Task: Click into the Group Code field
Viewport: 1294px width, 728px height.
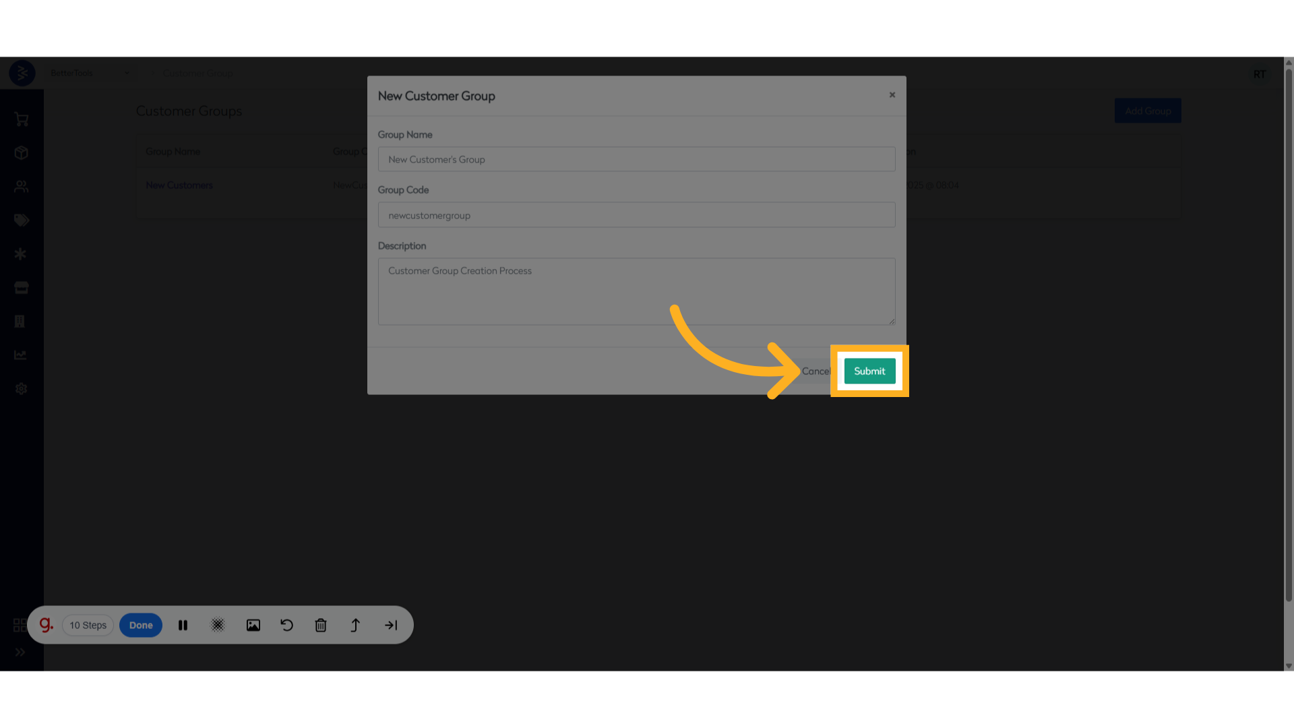Action: pyautogui.click(x=636, y=216)
